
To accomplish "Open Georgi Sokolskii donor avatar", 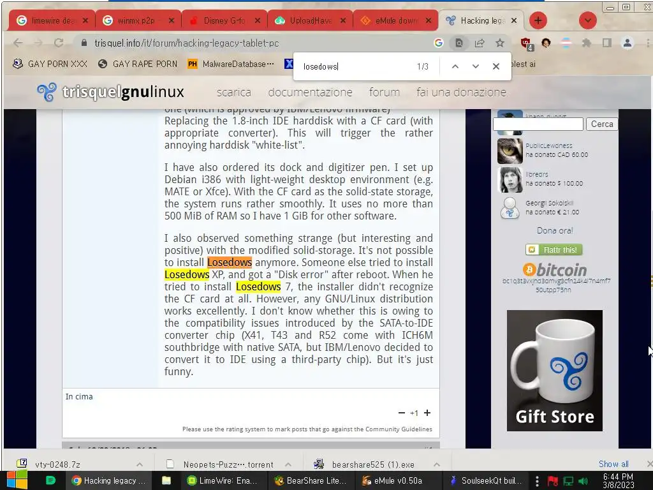I will [510, 208].
